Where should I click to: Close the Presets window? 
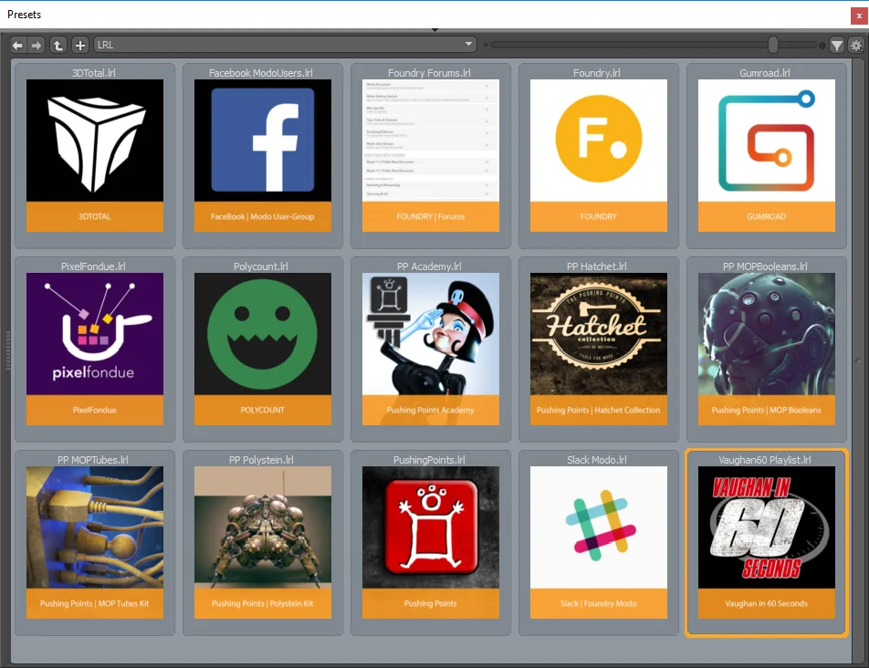point(858,16)
